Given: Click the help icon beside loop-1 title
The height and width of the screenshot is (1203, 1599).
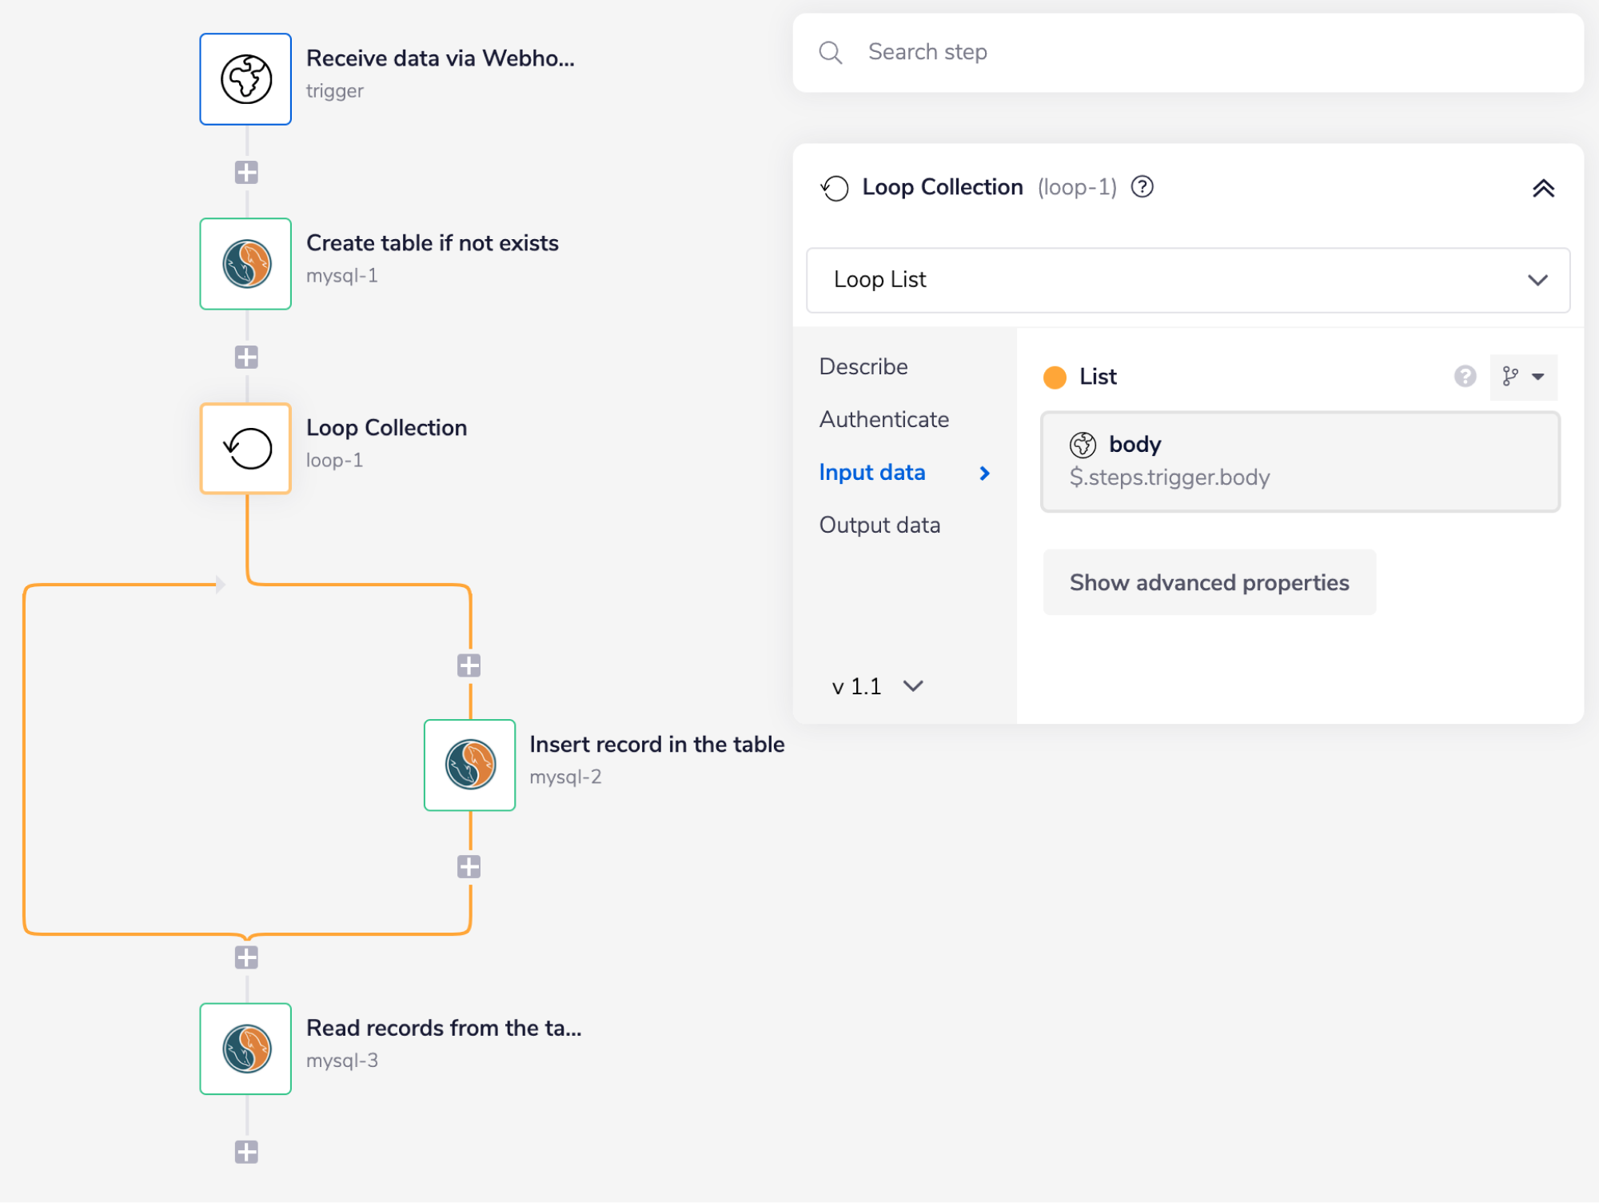Looking at the screenshot, I should (x=1142, y=187).
